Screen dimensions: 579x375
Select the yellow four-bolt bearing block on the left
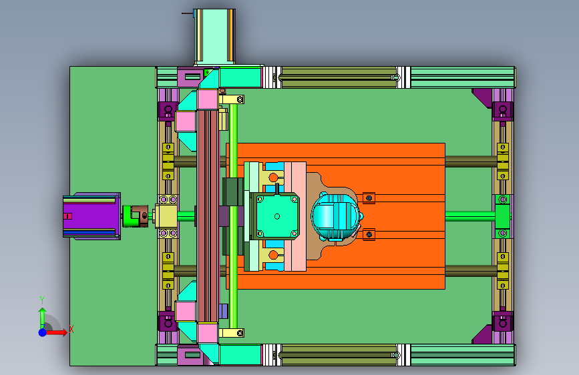pos(167,216)
